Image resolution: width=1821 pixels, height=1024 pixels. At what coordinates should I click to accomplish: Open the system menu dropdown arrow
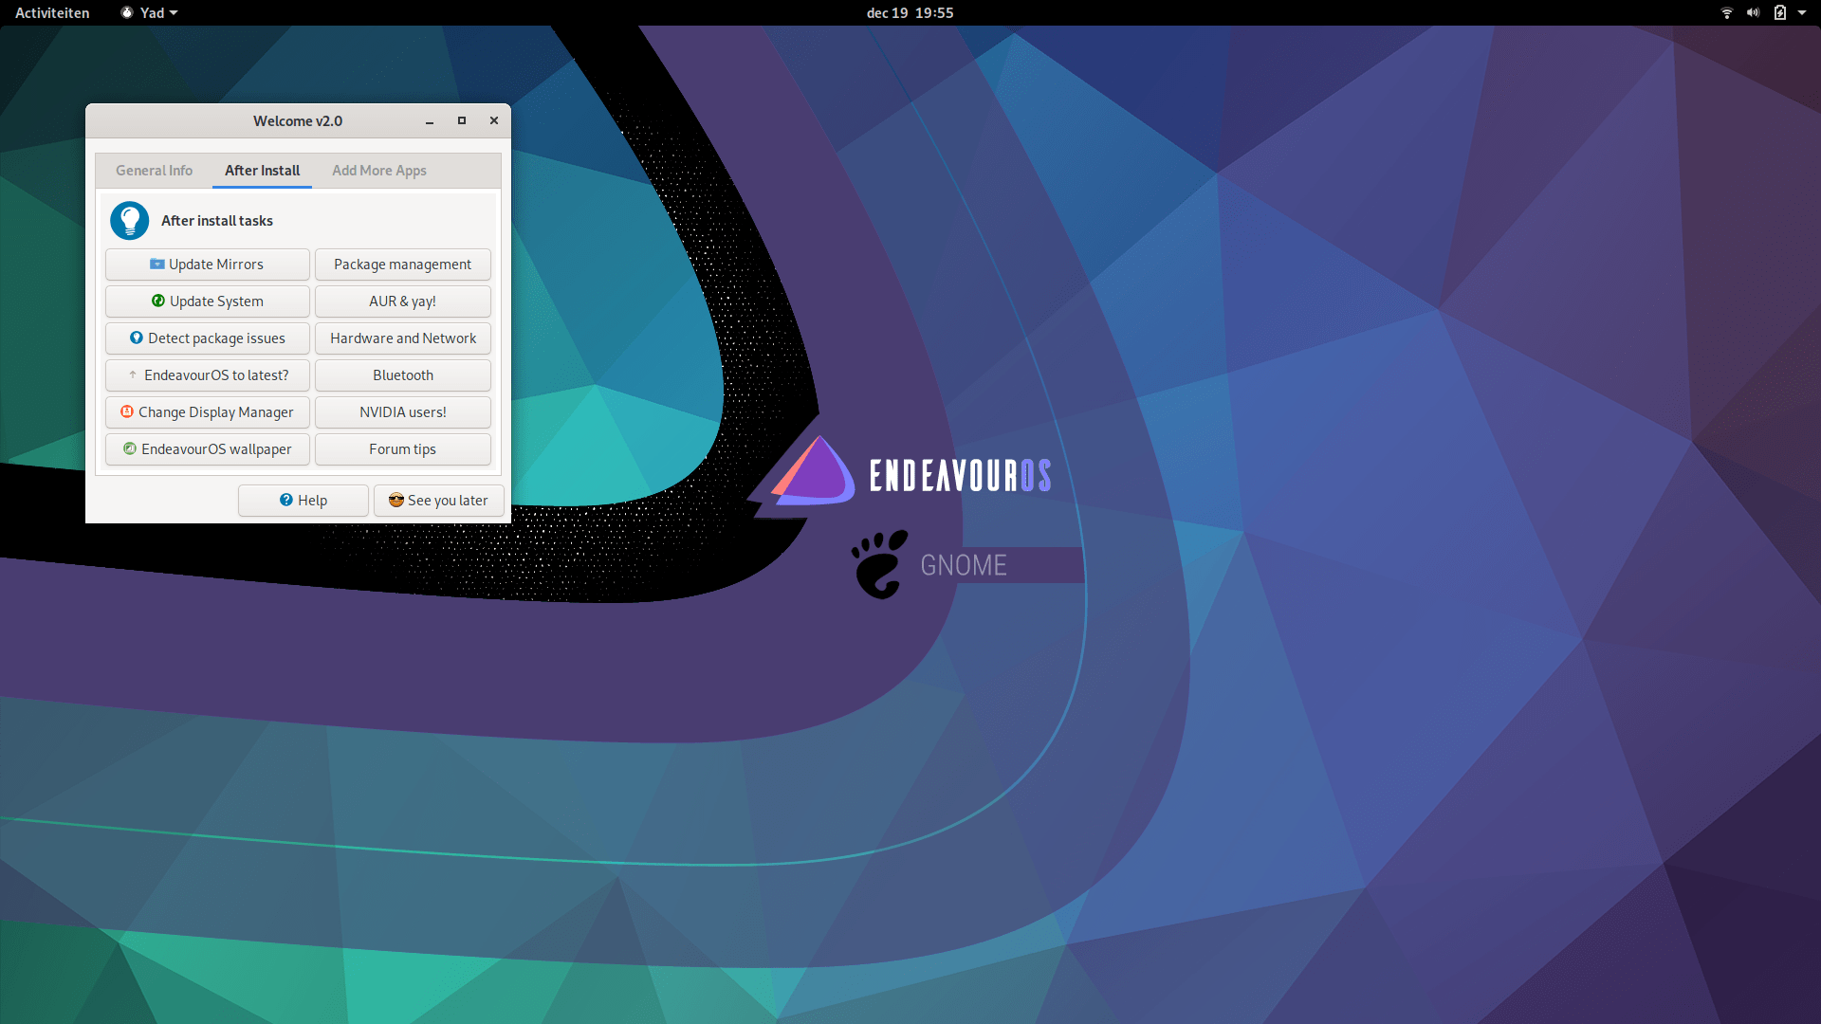(1802, 13)
